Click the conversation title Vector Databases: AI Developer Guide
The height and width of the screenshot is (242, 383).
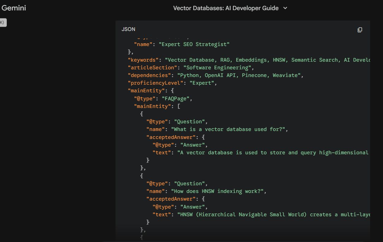click(x=226, y=8)
